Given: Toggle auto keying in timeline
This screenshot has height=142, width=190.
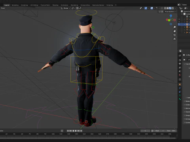Looking at the screenshot, I should point(62,131).
